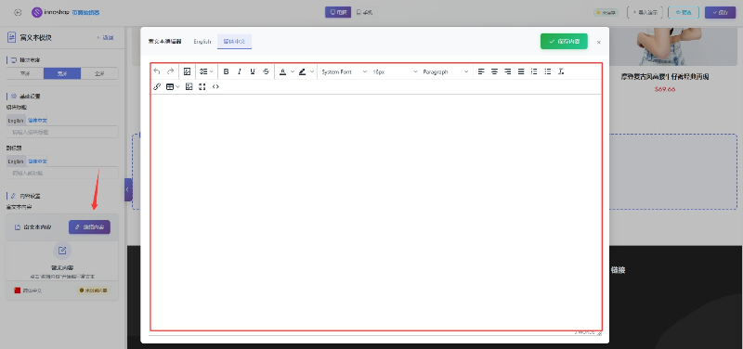Click inside the blank editor content area

pos(376,212)
